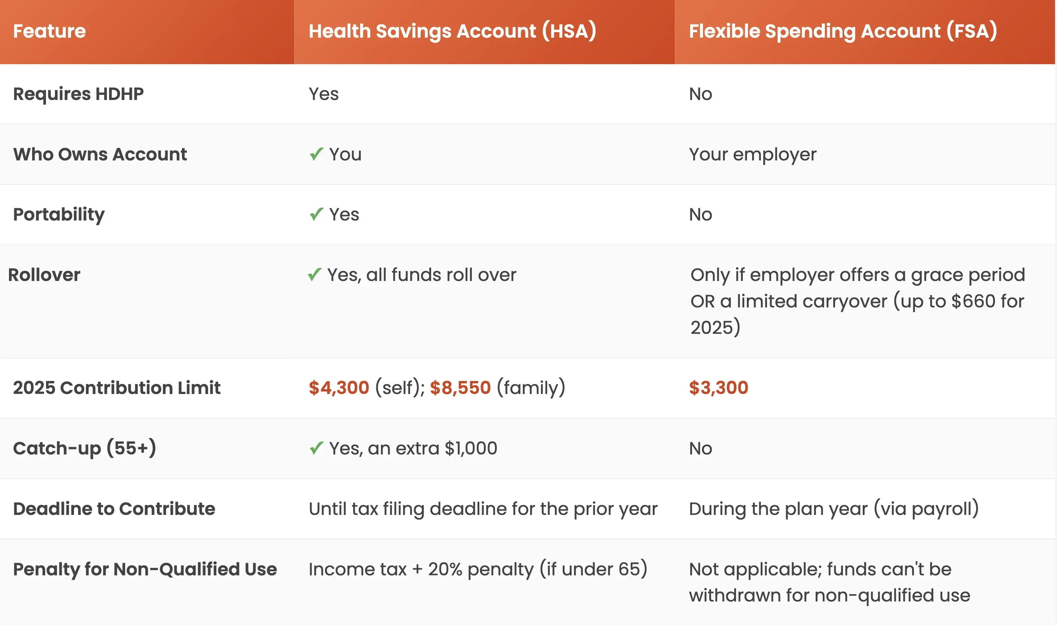The width and height of the screenshot is (1057, 625).
Task: Click the "Your employer" FSA cell
Action: pos(752,154)
